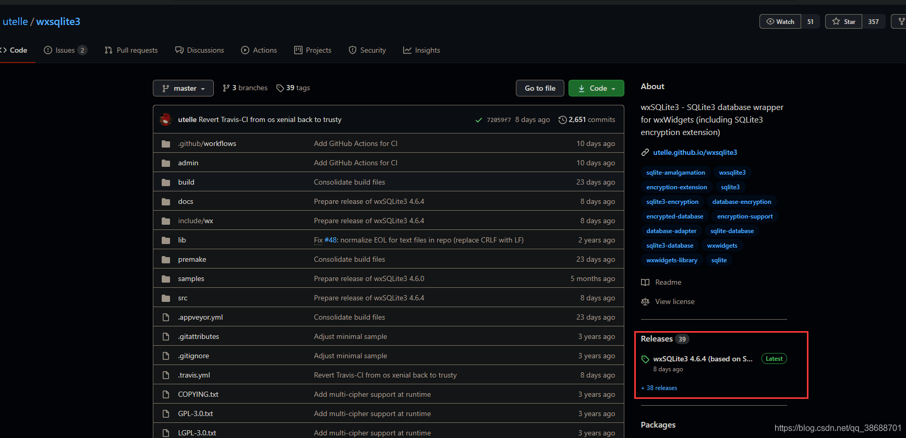The height and width of the screenshot is (438, 906).
Task: Click the green release tag icon
Action: point(645,359)
